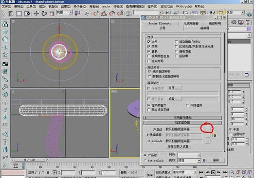The width and height of the screenshot is (254, 178).
Task: Open Named Selection Sets editor icon
Action: tap(129, 13)
